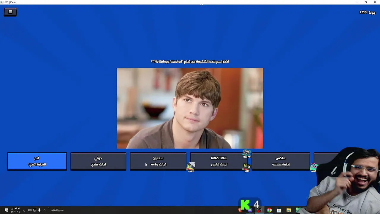This screenshot has height=214, width=380.
Task: Click the volume speaker tray icon
Action: click(x=30, y=210)
